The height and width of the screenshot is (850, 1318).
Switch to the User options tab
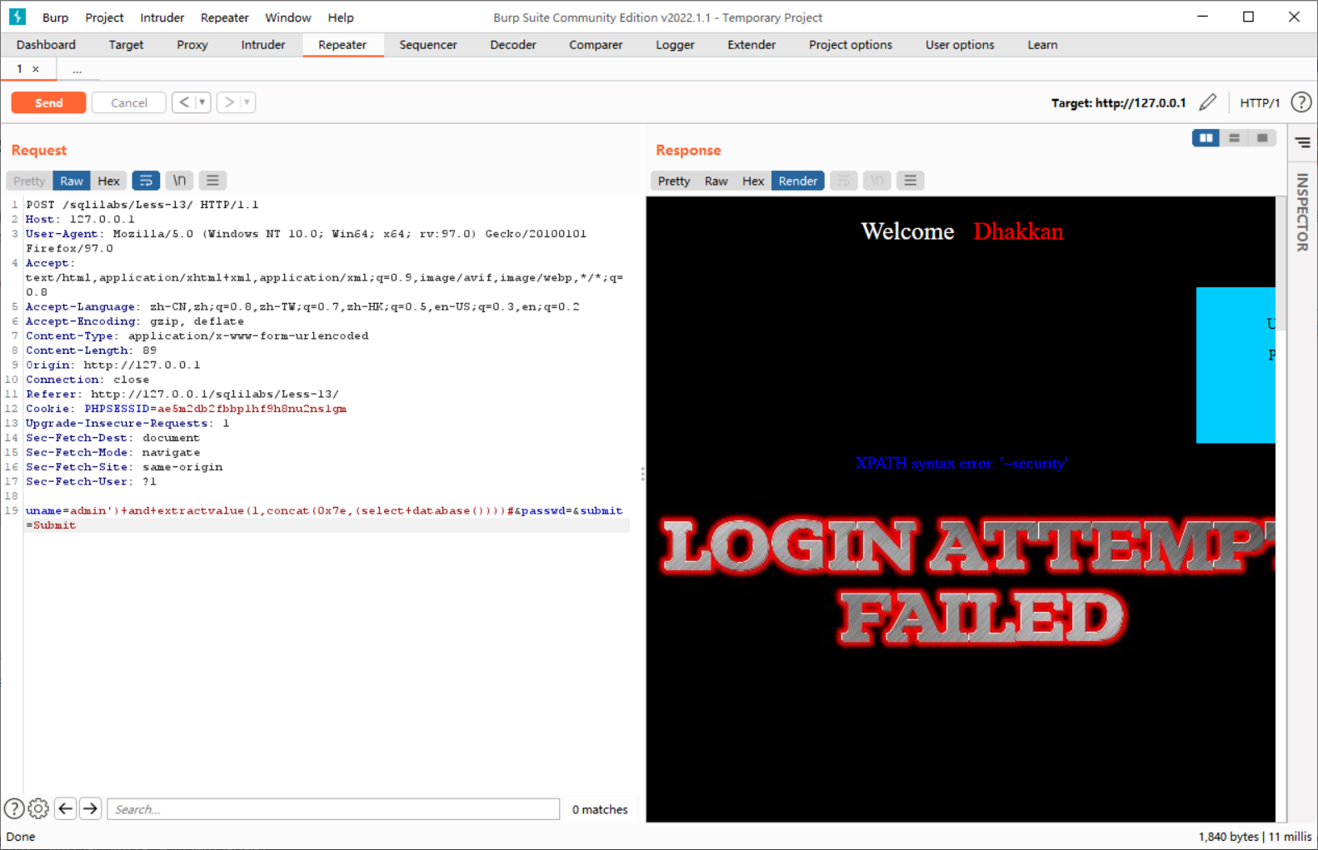tap(960, 45)
